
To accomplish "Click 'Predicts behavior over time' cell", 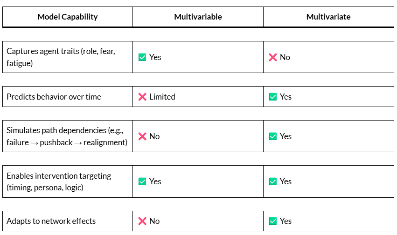I will [x=54, y=97].
